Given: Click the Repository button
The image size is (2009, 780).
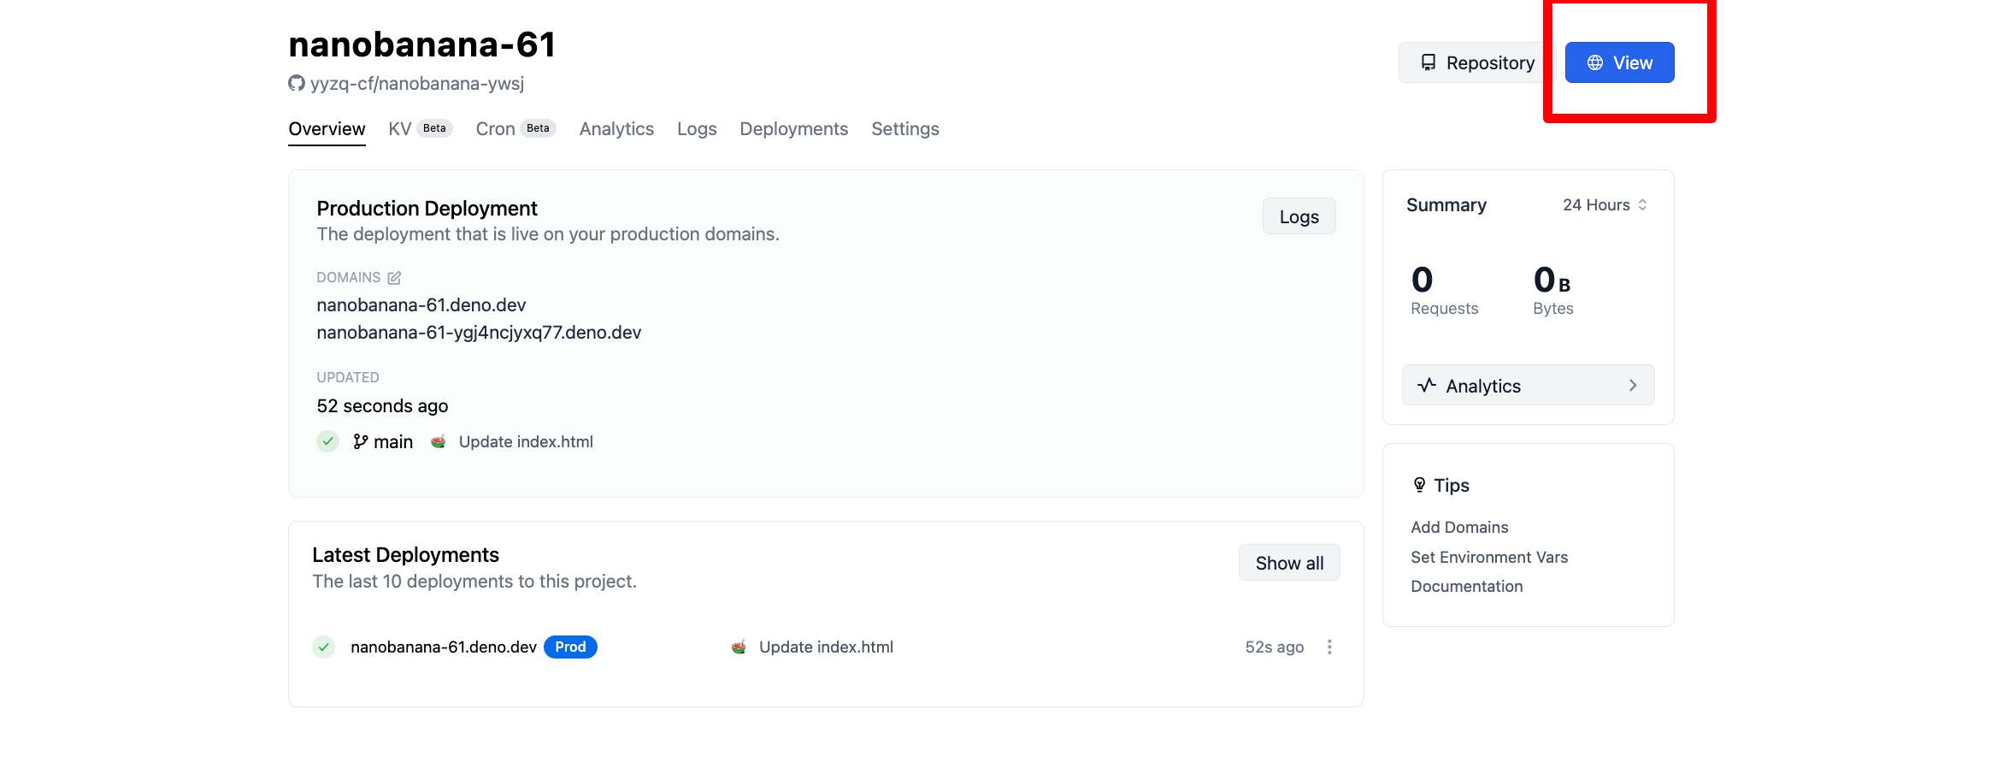Looking at the screenshot, I should click(x=1476, y=63).
